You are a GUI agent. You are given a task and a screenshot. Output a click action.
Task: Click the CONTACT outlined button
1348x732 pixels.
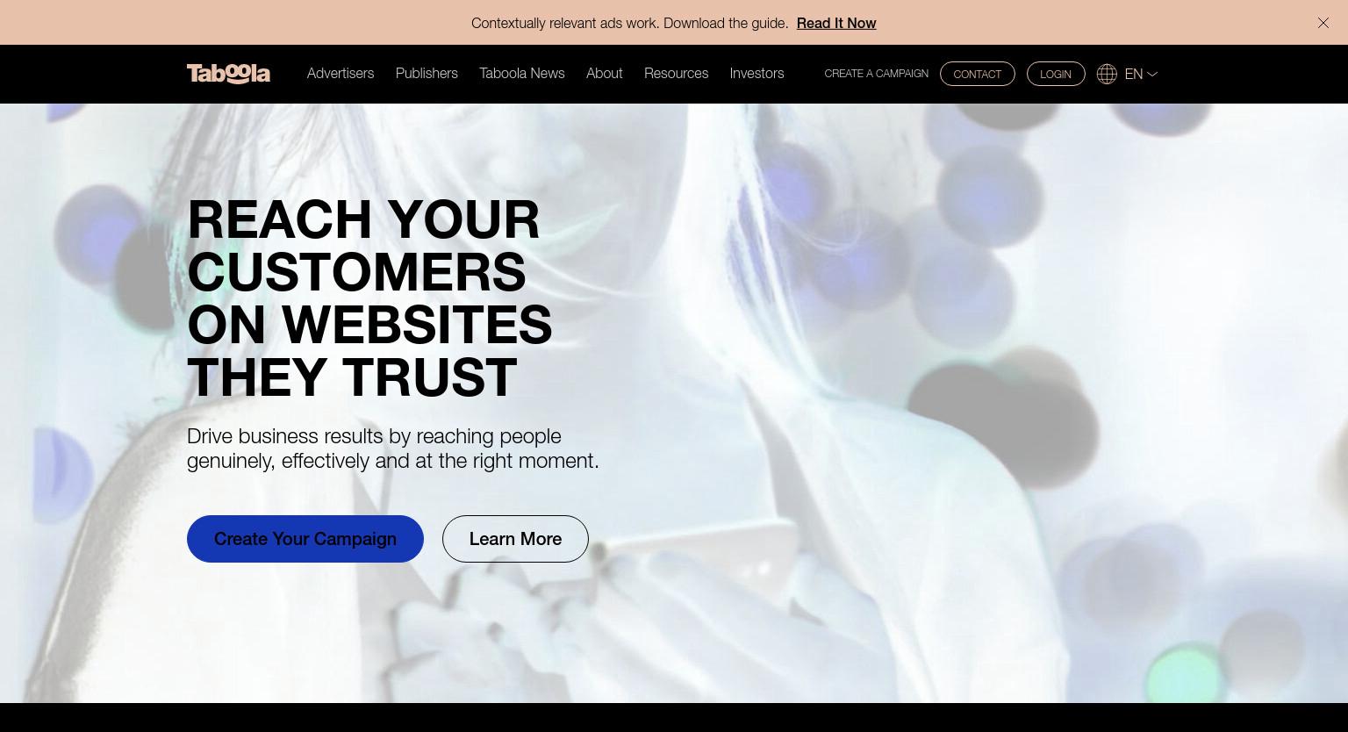[978, 74]
